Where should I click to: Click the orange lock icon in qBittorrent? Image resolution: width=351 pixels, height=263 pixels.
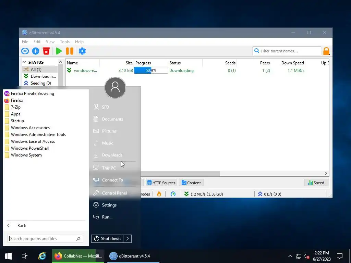(x=326, y=51)
